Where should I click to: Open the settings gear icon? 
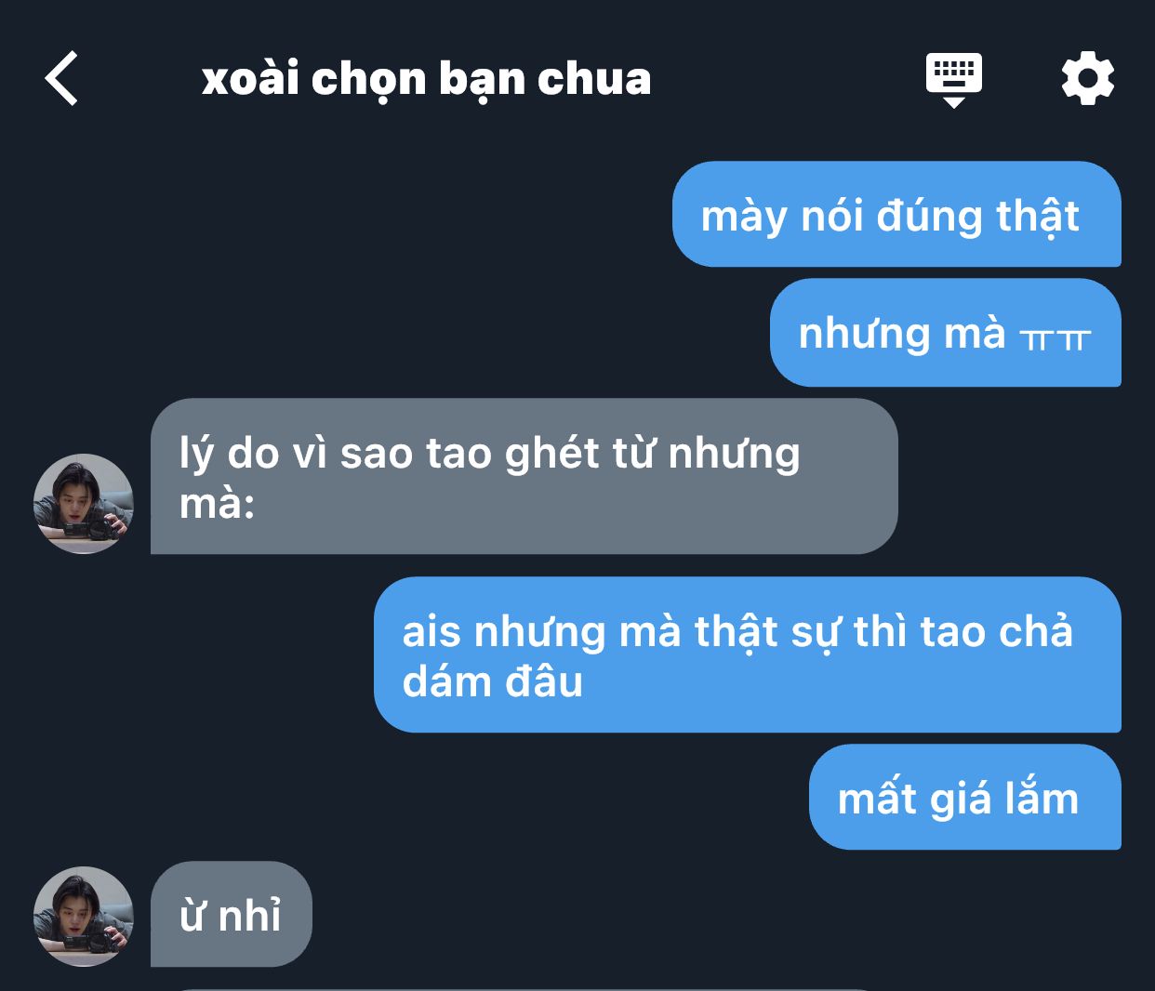[1087, 78]
